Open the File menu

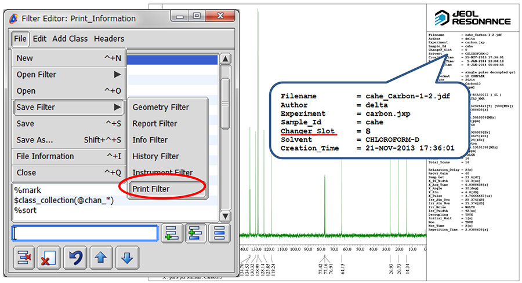point(20,39)
